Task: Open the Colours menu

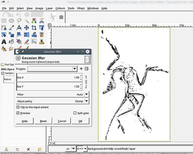Action: click(x=60, y=8)
